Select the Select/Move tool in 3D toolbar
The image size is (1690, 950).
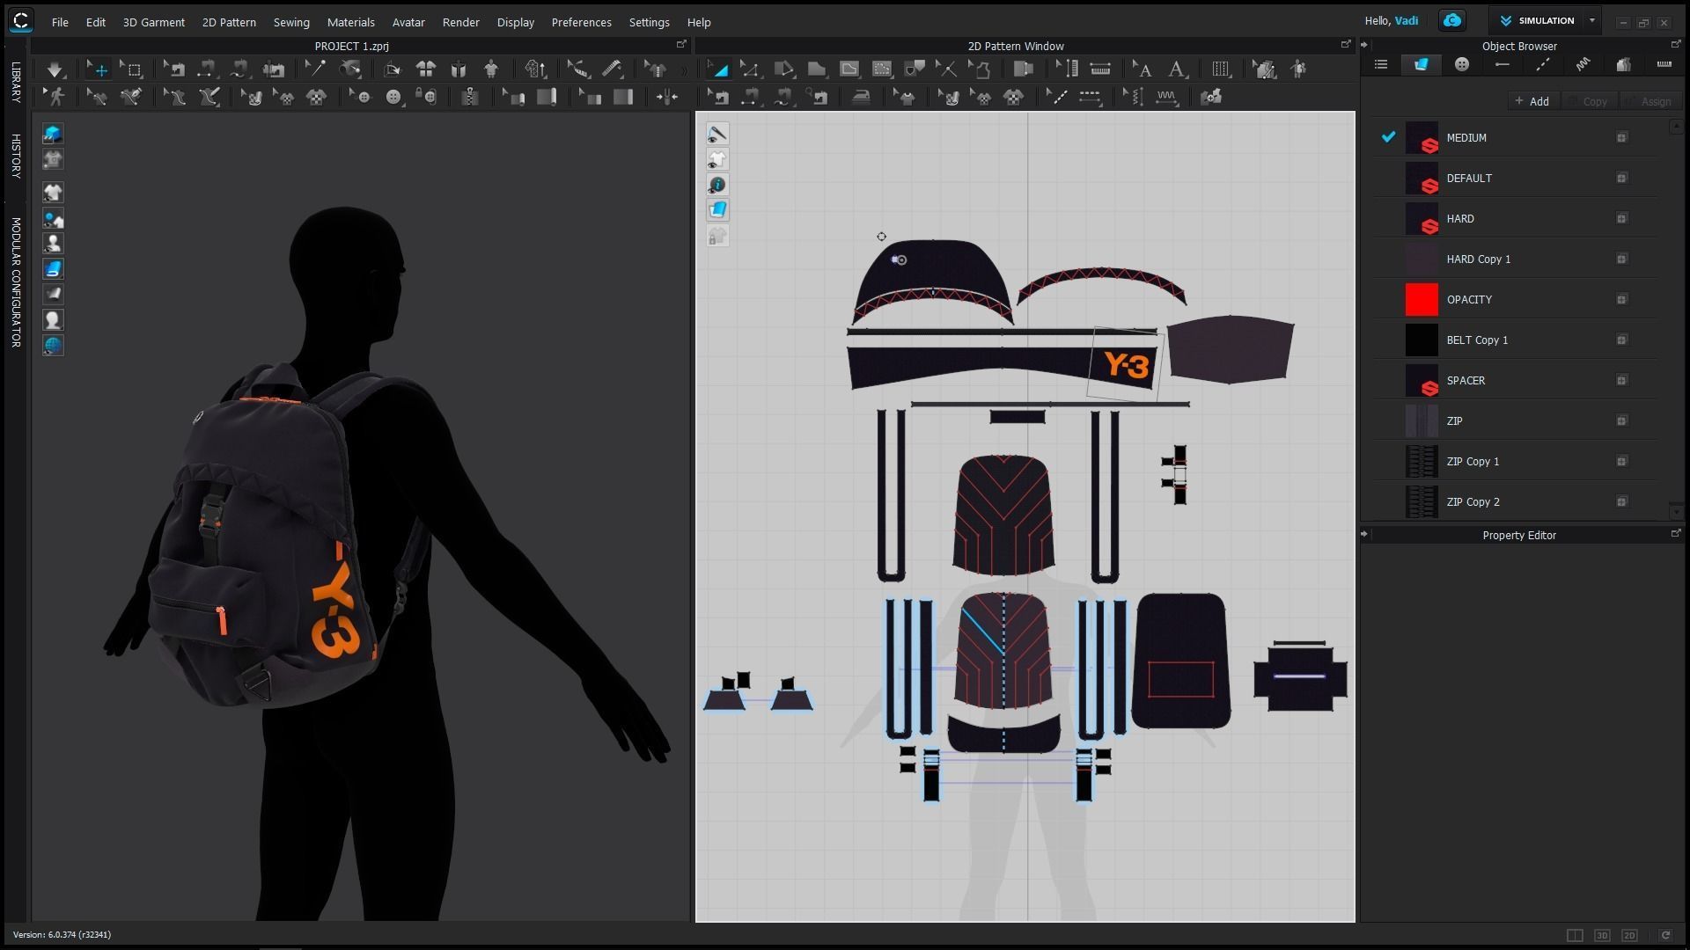(x=99, y=69)
